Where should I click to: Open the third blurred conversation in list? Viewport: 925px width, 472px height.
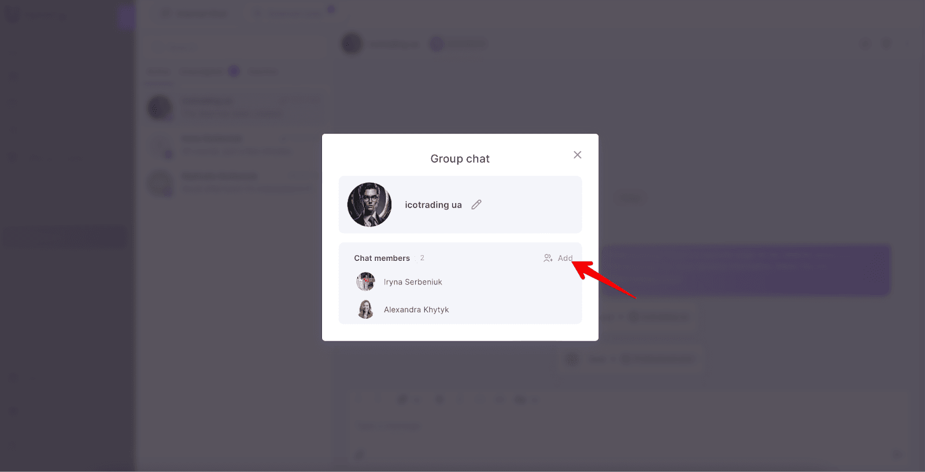[234, 183]
